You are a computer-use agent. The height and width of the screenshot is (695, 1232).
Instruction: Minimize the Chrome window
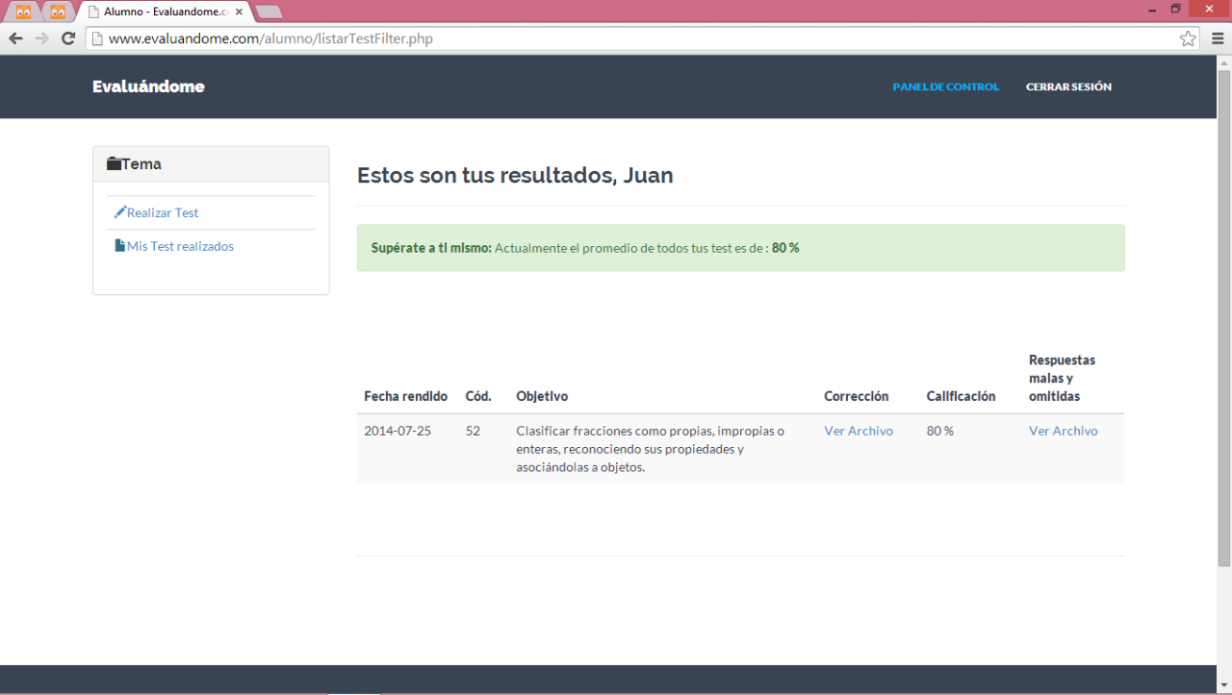click(1151, 9)
